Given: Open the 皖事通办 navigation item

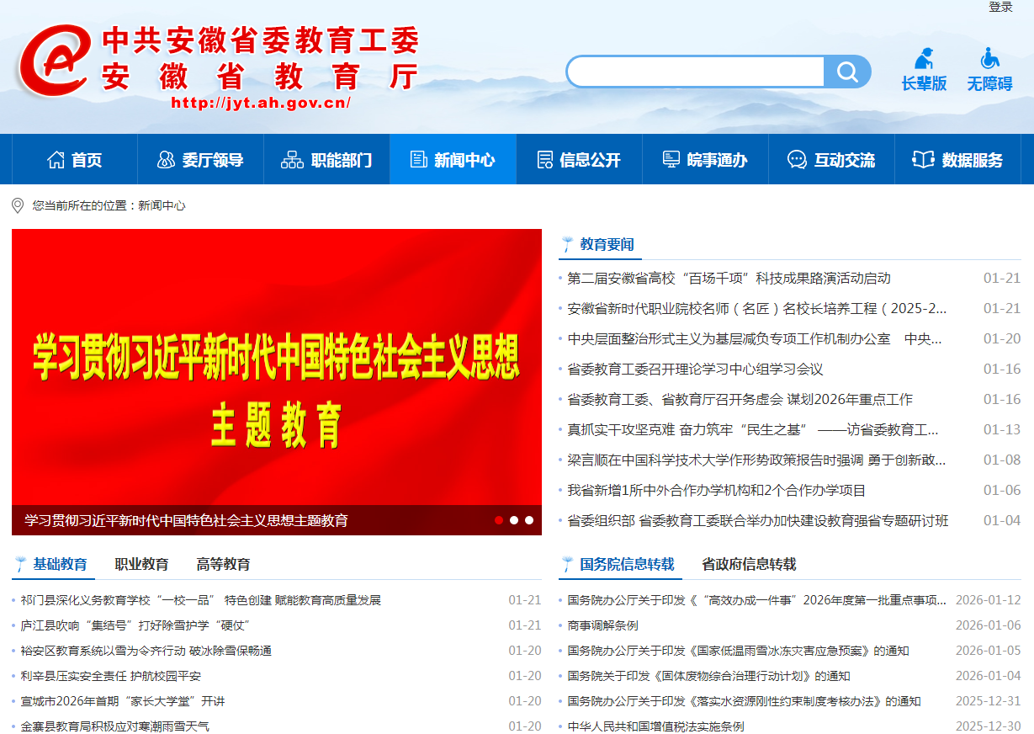Looking at the screenshot, I should click(x=706, y=160).
